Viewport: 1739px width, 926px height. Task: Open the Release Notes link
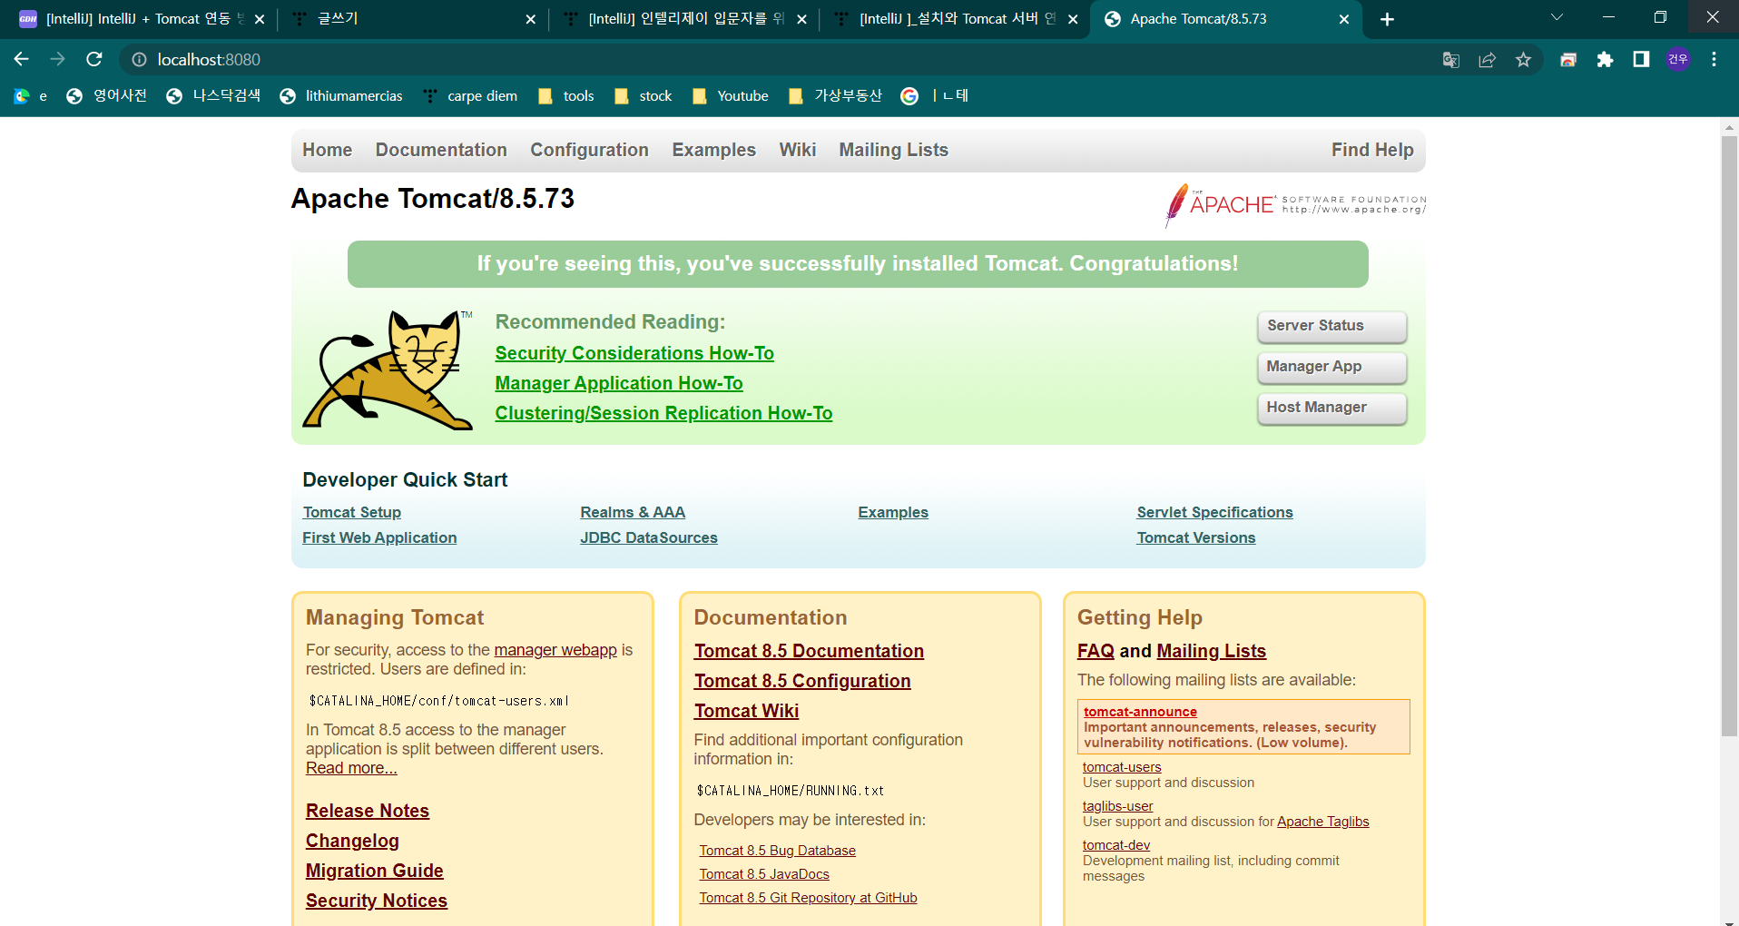point(368,811)
